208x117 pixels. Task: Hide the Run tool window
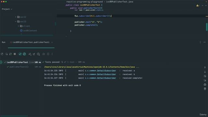(x=204, y=42)
